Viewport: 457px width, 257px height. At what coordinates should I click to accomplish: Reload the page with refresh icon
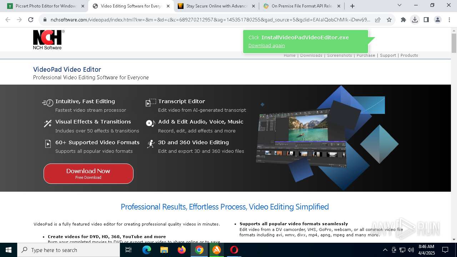click(x=31, y=20)
